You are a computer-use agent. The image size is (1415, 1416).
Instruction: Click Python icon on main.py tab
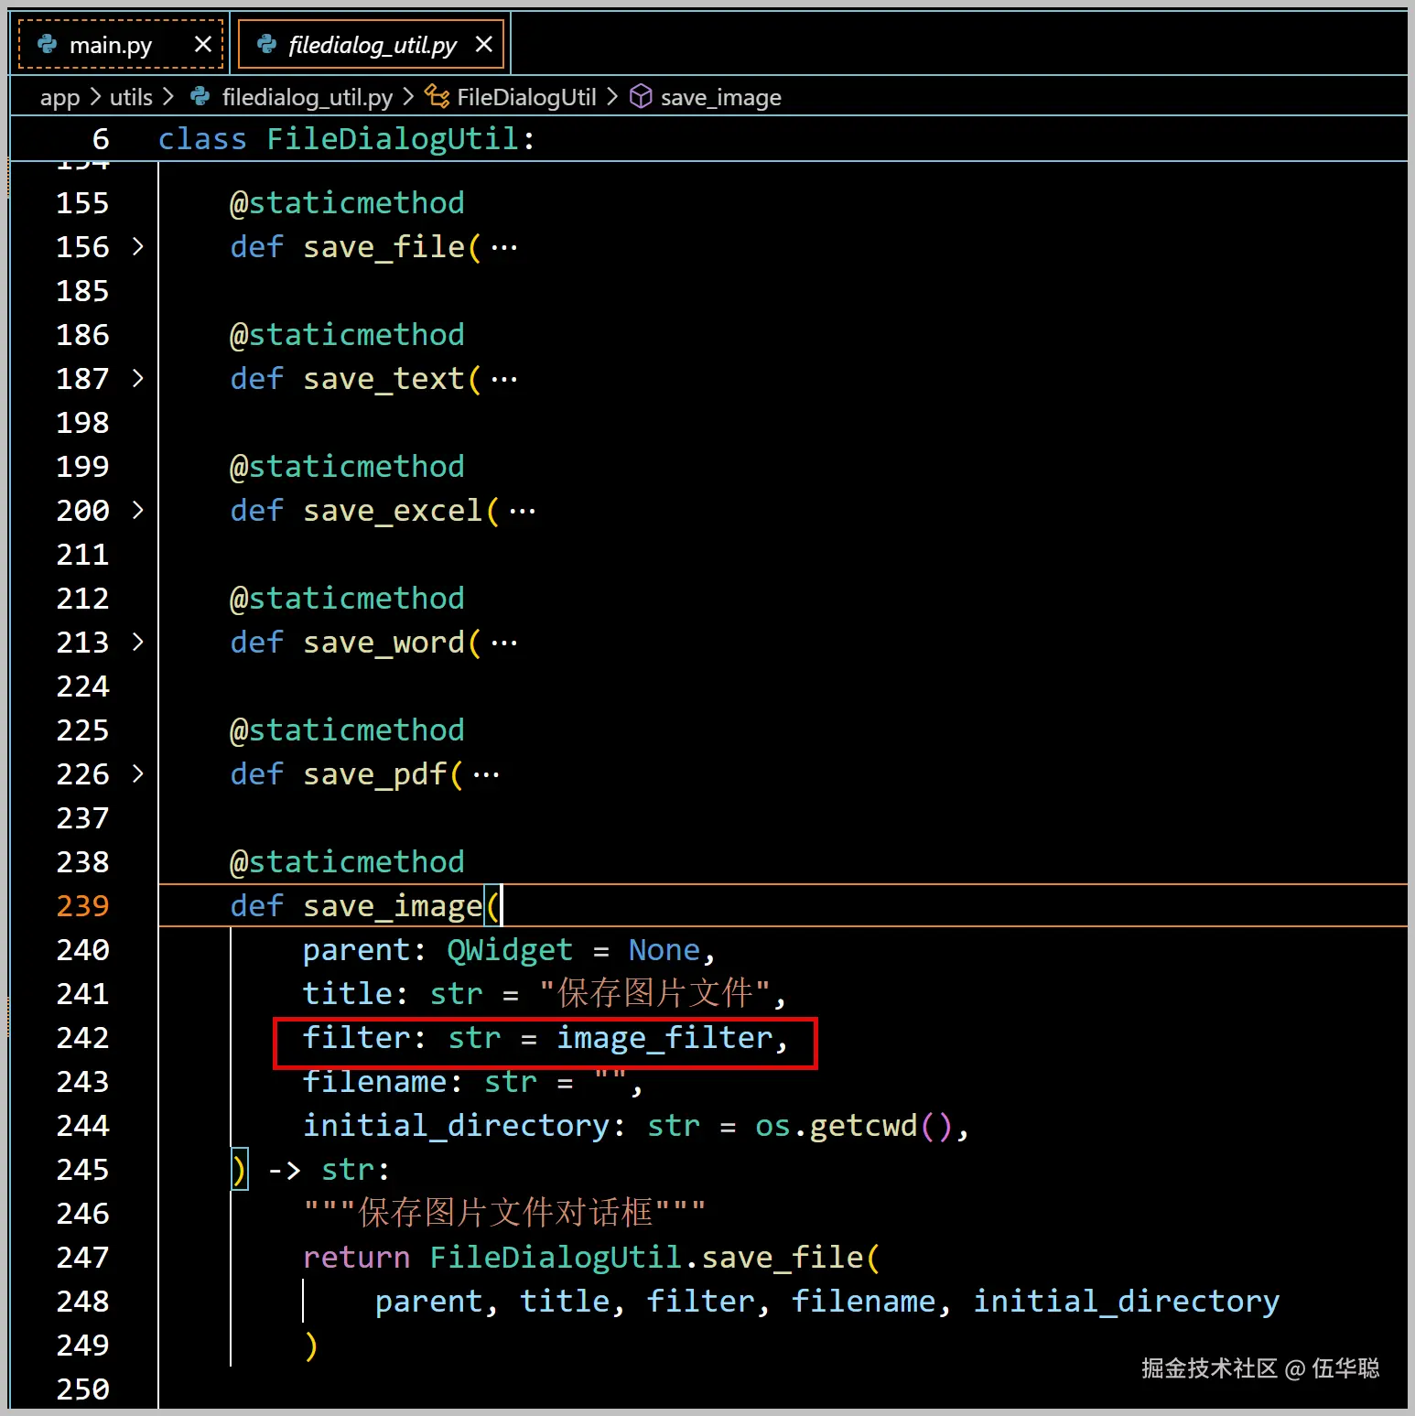[x=47, y=44]
